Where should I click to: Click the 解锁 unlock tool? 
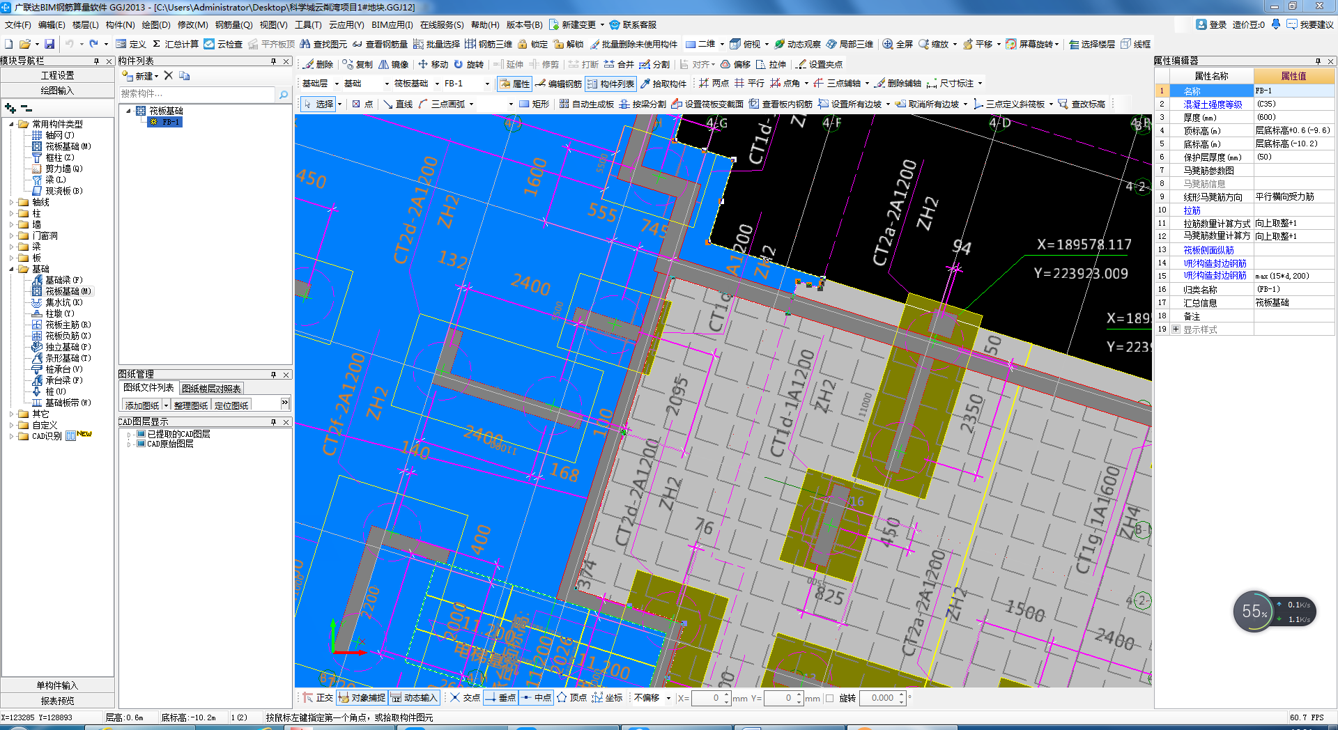569,44
